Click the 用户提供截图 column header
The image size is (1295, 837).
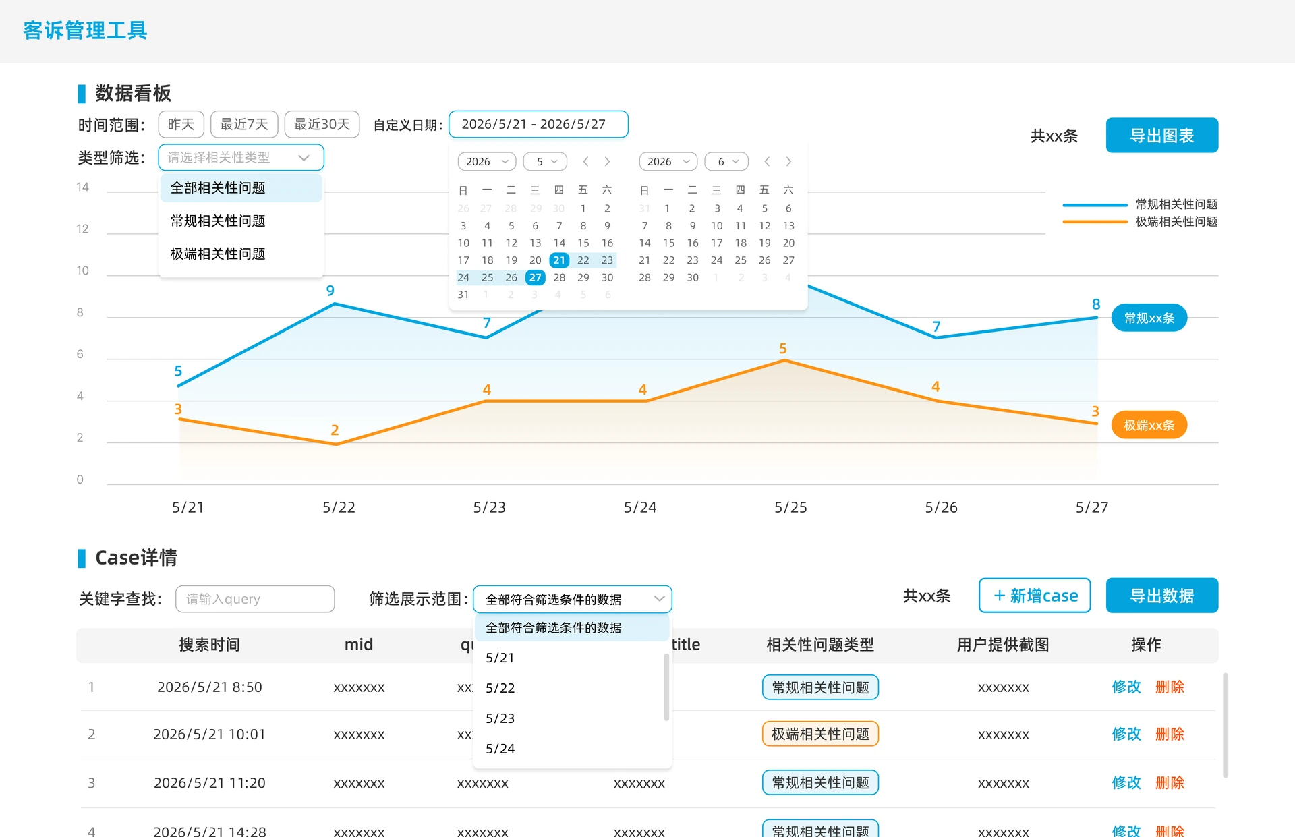pos(1003,645)
